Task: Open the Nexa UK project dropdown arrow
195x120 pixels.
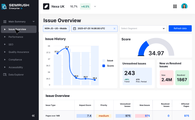Action: 95,6
